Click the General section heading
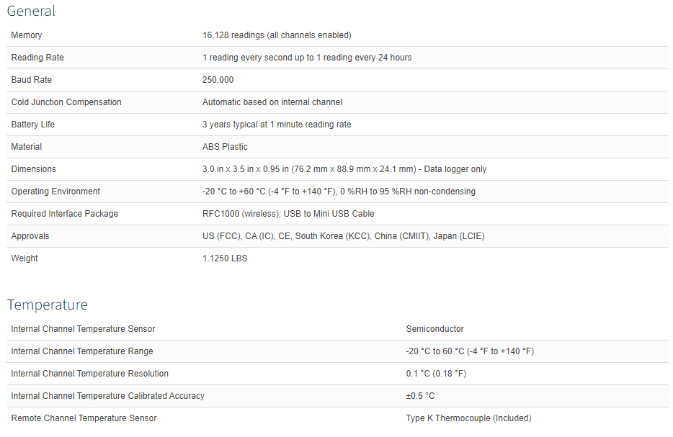This screenshot has width=673, height=437. point(31,11)
